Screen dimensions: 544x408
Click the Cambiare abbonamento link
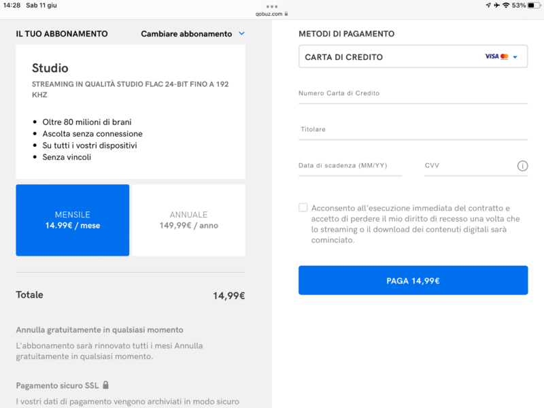tap(186, 34)
